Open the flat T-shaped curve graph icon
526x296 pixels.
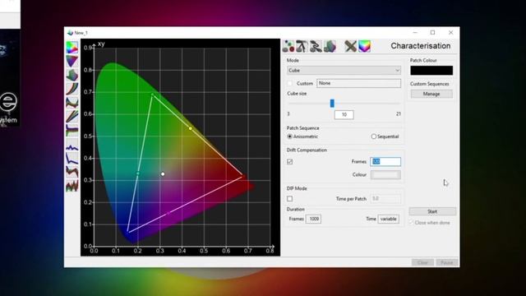pyautogui.click(x=72, y=130)
